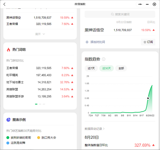160x150 pixels.
Task: Click the red up triangle beside 327.69%
Action: tap(153, 145)
